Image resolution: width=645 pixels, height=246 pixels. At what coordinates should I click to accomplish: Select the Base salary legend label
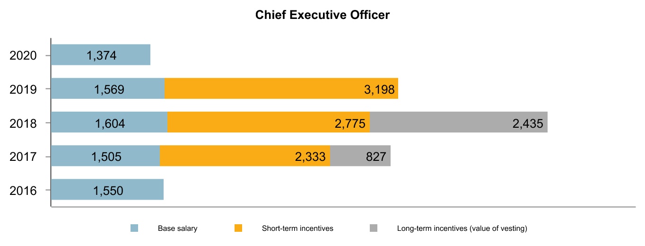click(177, 228)
